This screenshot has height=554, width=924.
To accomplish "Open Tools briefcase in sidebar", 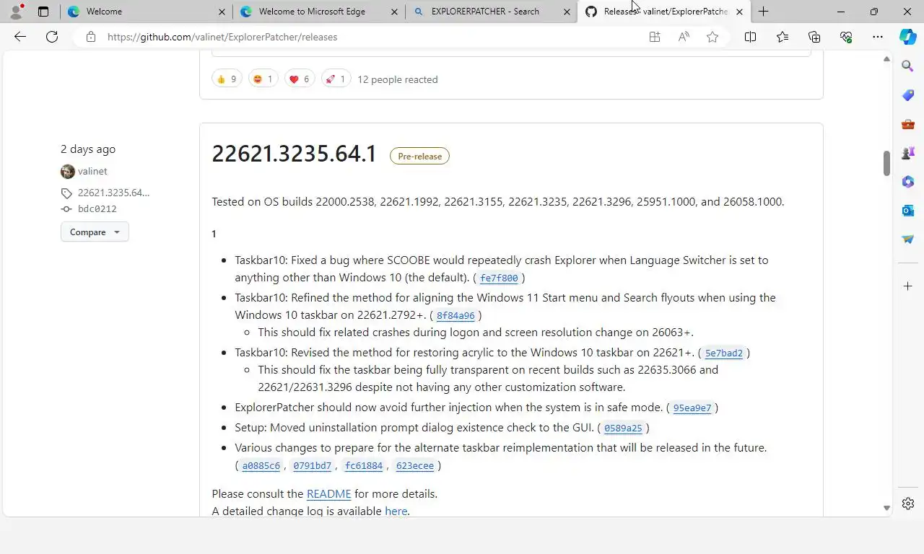I will (x=908, y=124).
